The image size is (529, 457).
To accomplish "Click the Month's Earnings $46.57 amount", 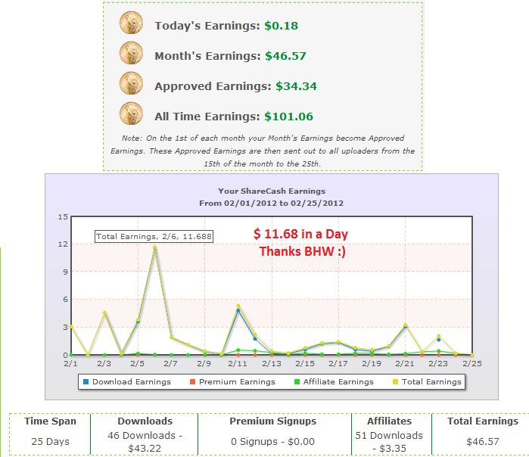I will tap(285, 56).
